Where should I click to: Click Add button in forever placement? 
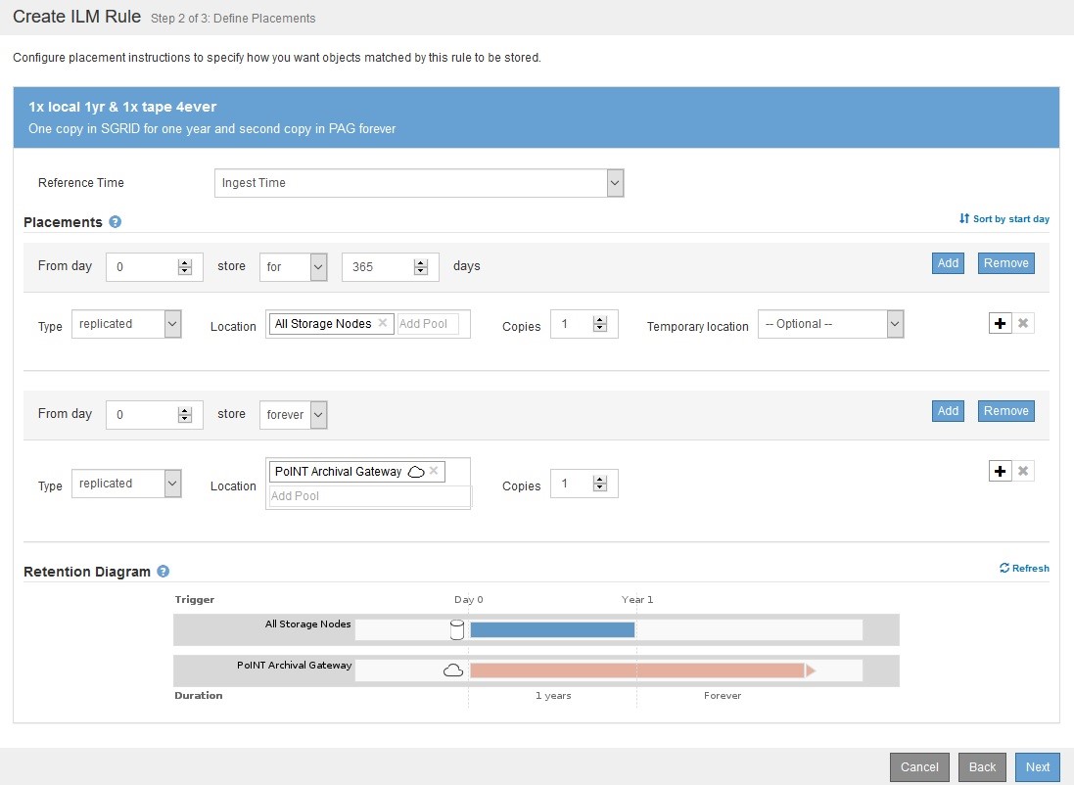click(x=948, y=411)
